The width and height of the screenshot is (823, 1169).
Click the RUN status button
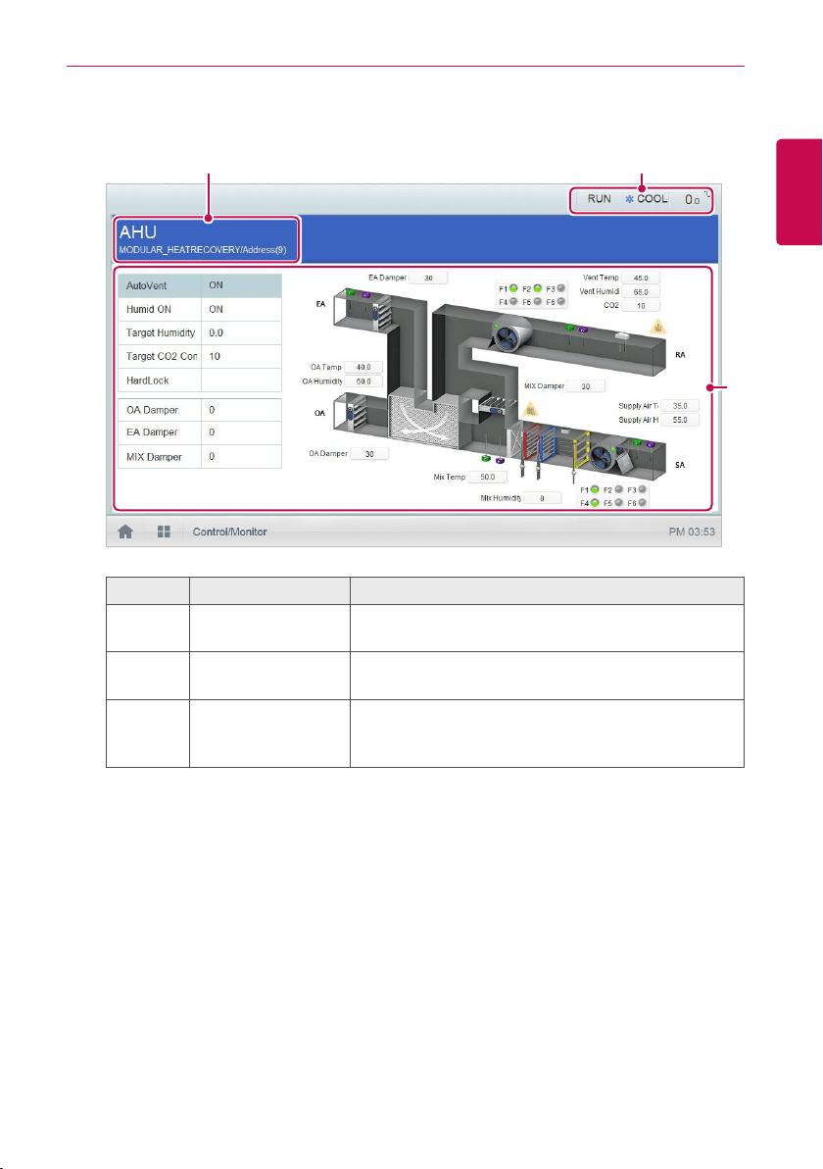coord(599,199)
